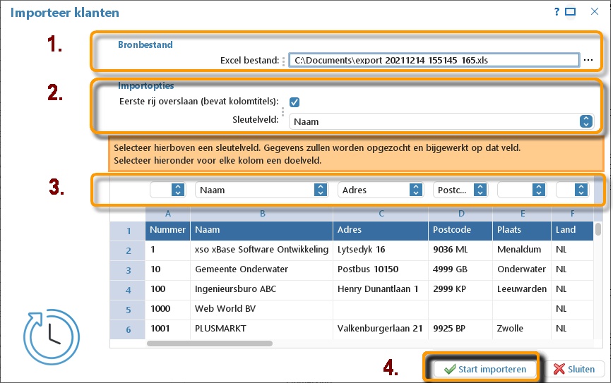613x383 pixels.
Task: Select column header C
Action: pos(381,214)
